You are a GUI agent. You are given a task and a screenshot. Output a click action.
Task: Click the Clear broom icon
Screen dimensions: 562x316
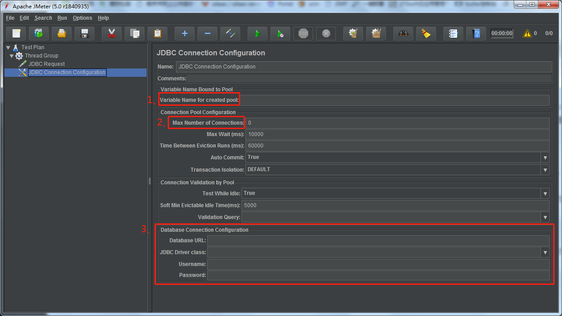pyautogui.click(x=353, y=33)
